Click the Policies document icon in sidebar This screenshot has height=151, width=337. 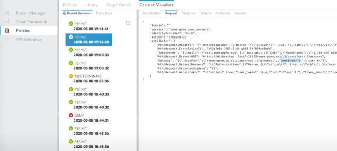point(7,31)
